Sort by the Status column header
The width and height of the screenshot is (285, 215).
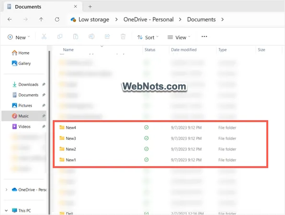[150, 50]
